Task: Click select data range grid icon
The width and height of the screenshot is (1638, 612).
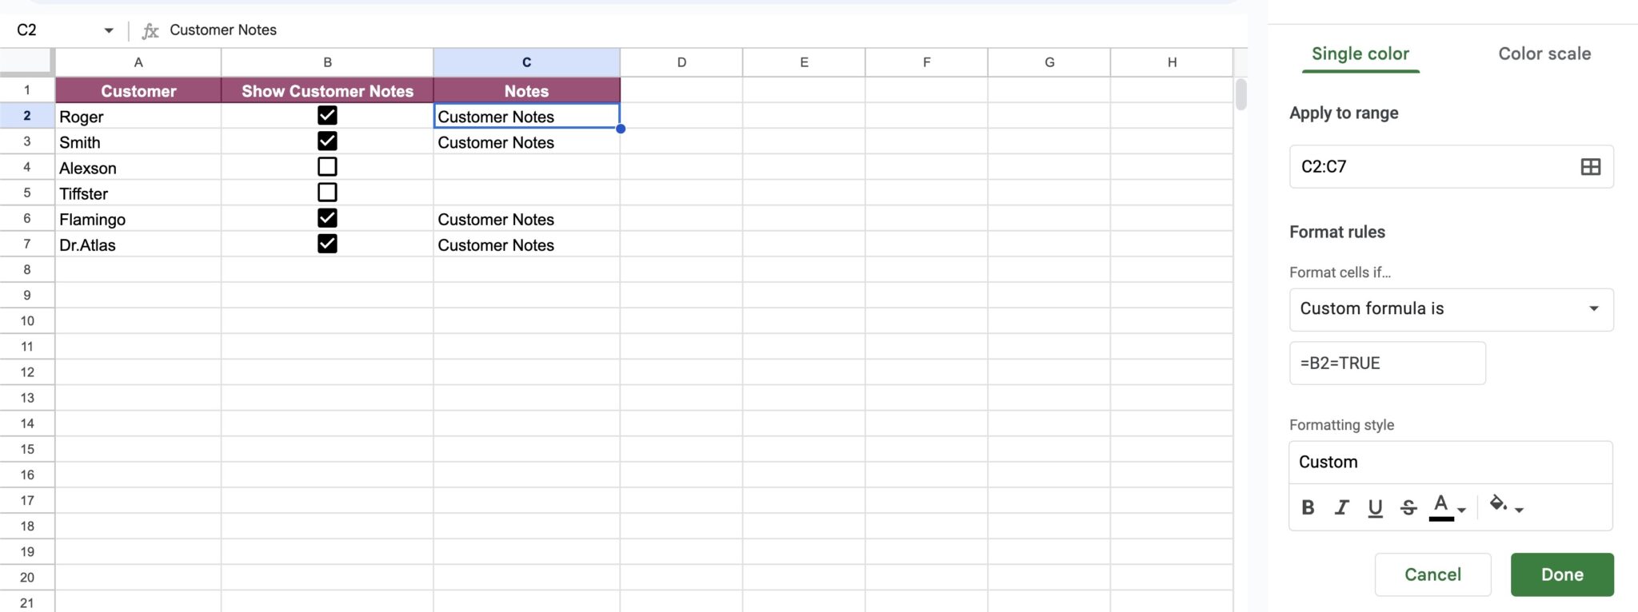Action: tap(1590, 166)
